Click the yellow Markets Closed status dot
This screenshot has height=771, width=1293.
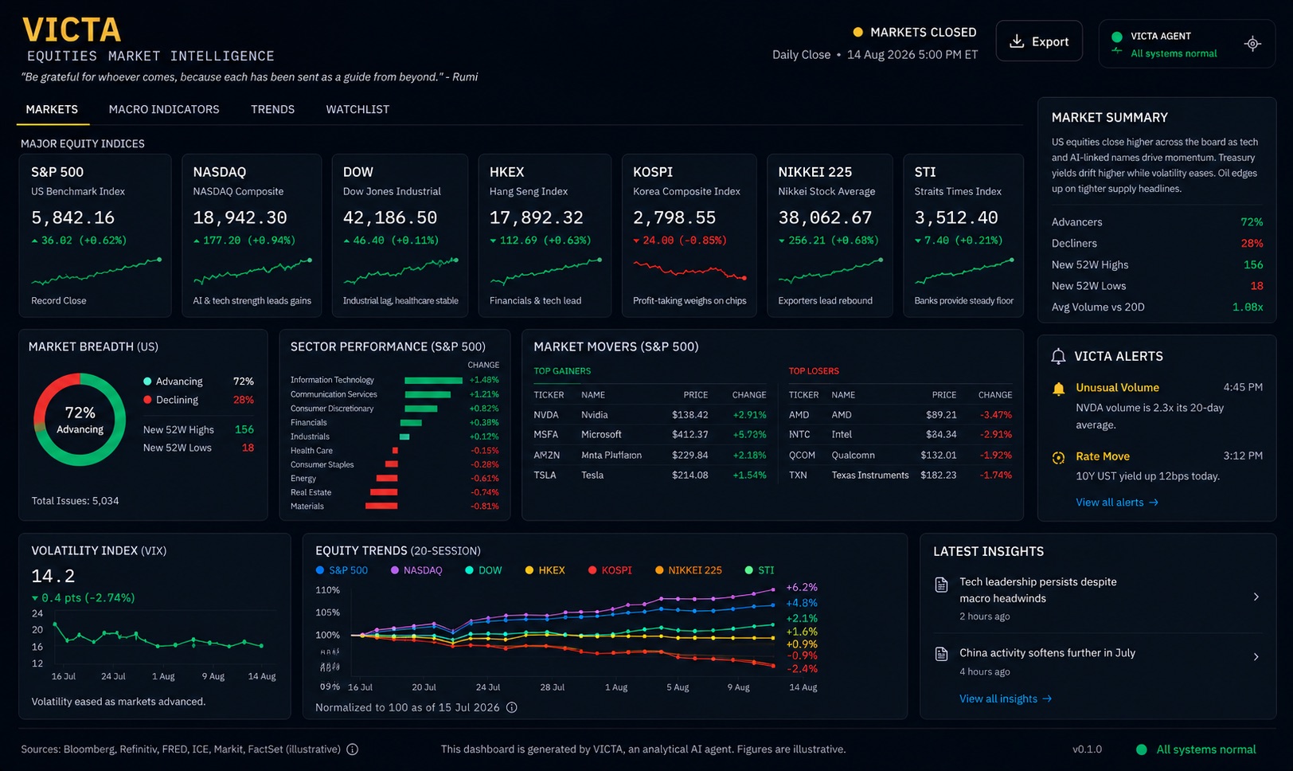(857, 33)
